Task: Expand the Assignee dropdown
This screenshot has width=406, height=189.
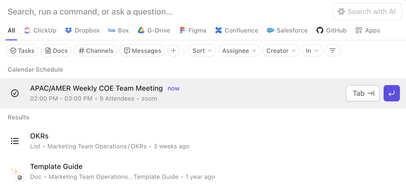Action: (239, 51)
